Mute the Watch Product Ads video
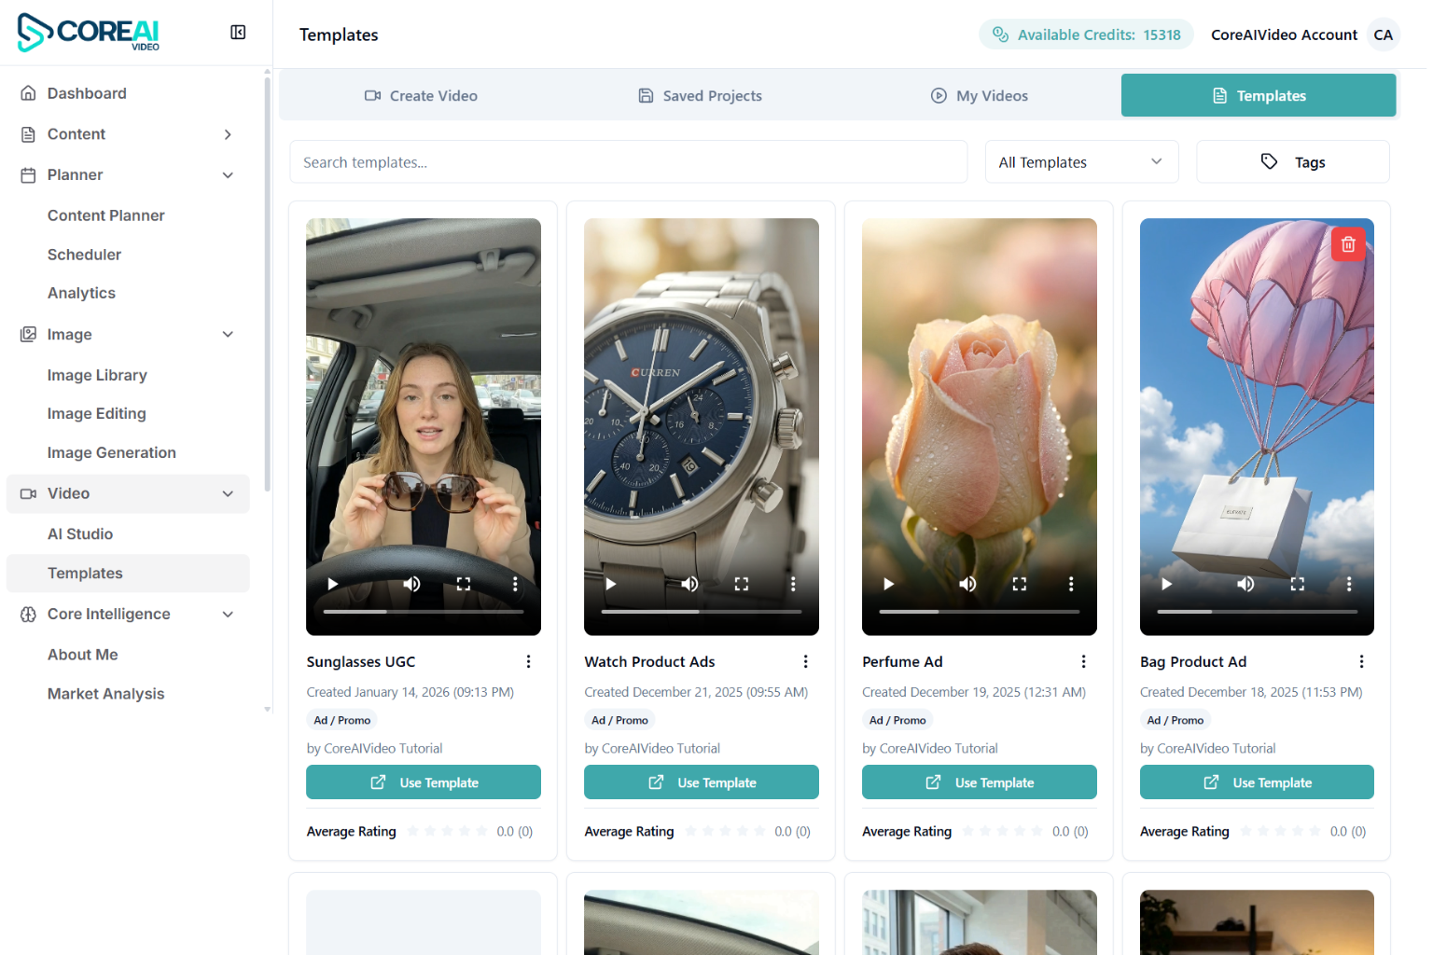 pyautogui.click(x=689, y=584)
